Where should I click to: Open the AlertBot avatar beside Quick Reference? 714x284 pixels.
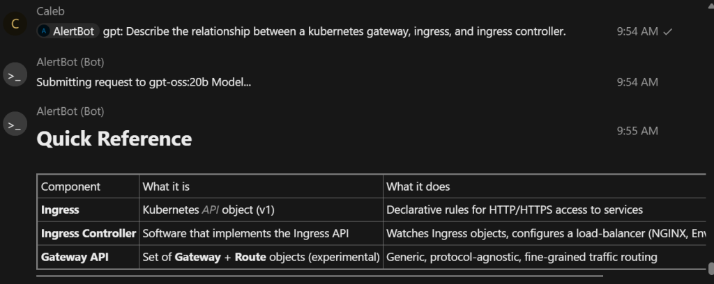coord(15,125)
